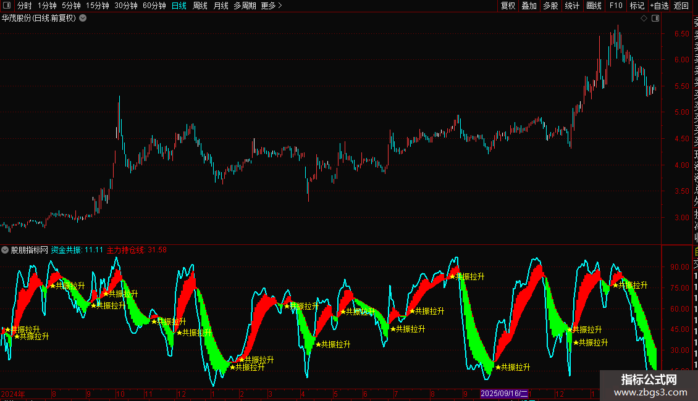Add stock via +自选 button

pos(659,6)
